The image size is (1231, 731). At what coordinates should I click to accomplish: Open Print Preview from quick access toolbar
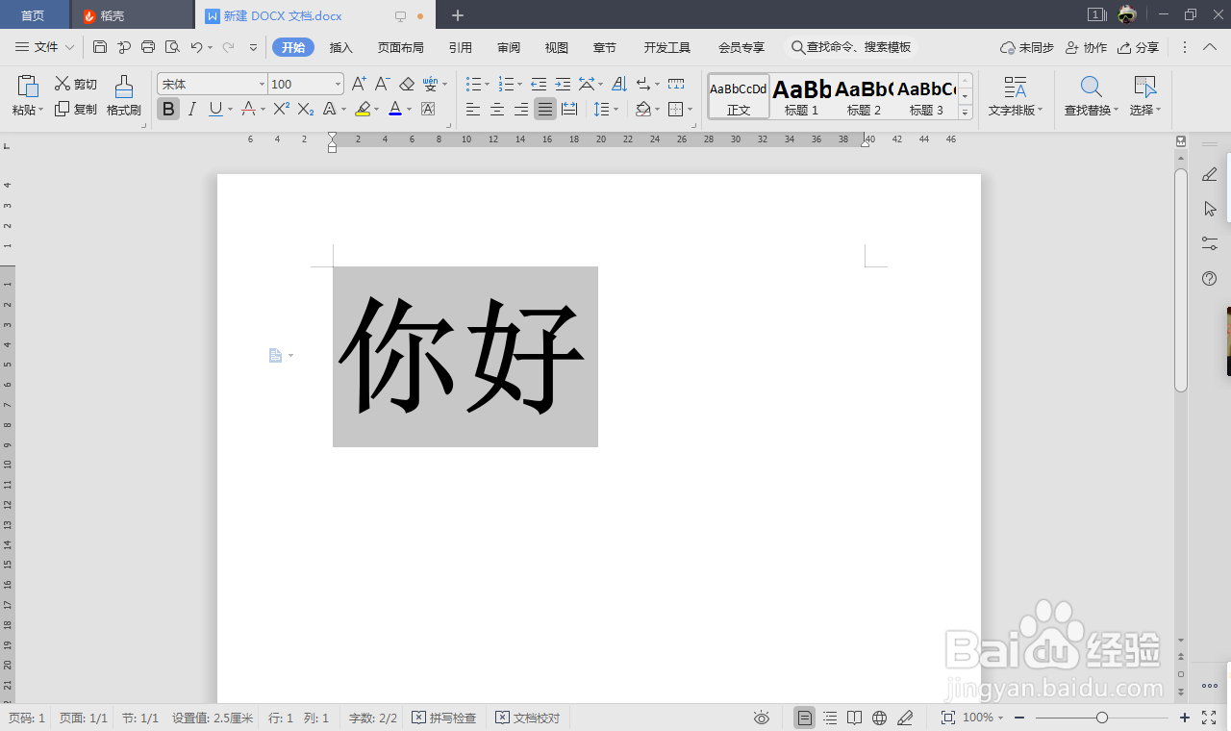click(172, 47)
